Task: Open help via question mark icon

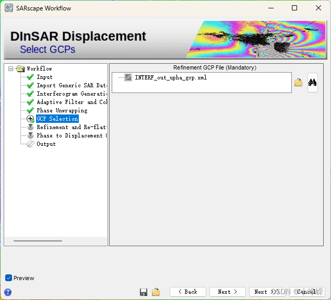Action: [8, 292]
